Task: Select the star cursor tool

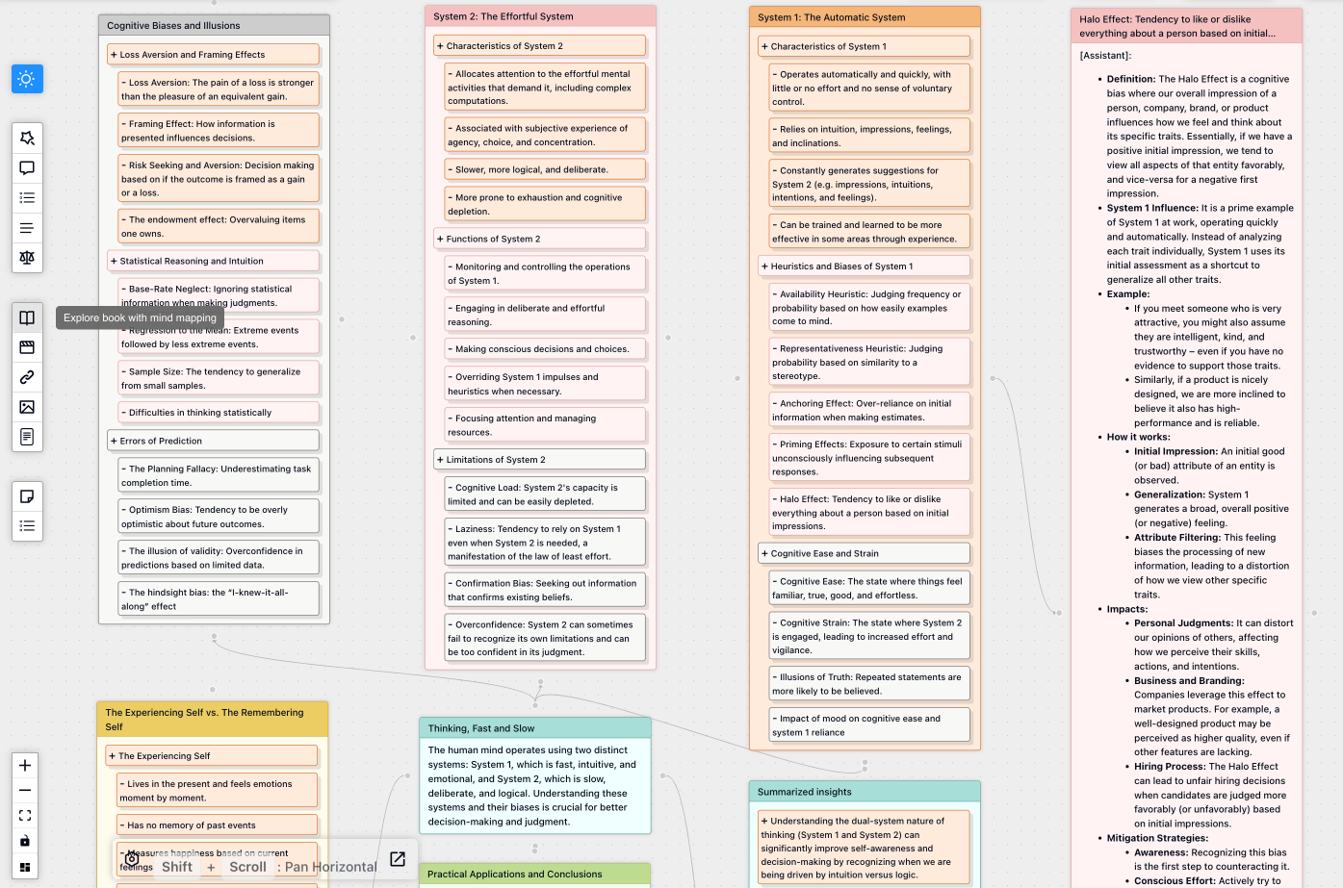Action: point(26,138)
